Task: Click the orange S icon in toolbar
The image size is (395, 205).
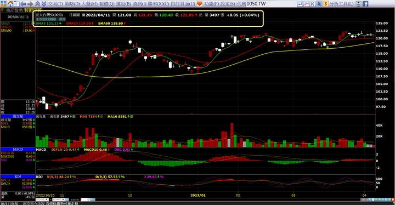Action: (x=326, y=4)
